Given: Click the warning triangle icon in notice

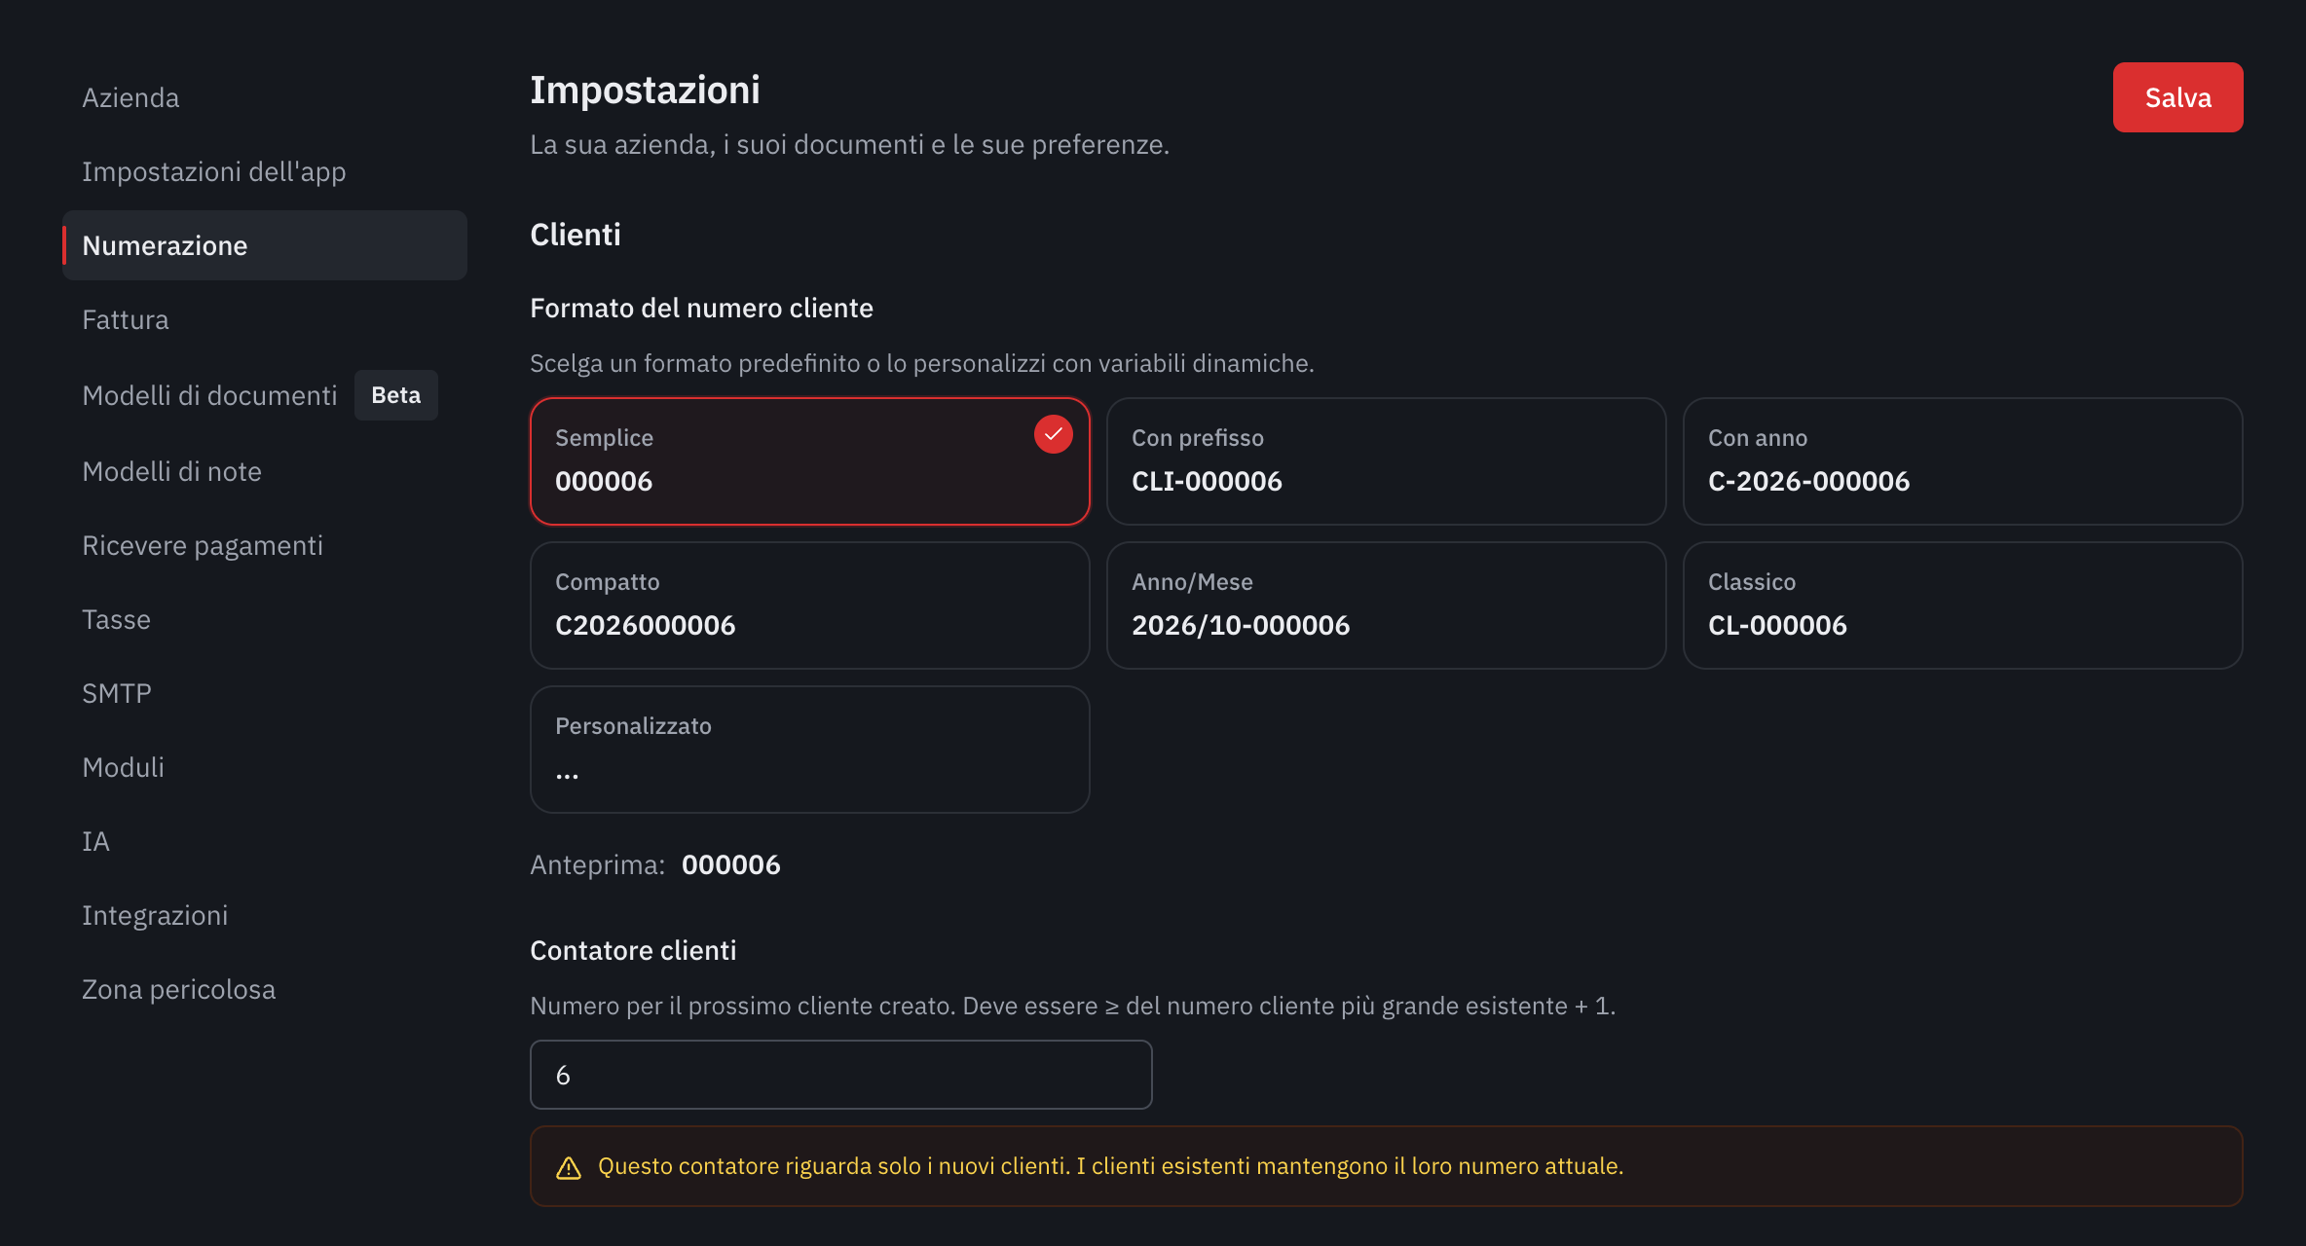Looking at the screenshot, I should tap(569, 1167).
